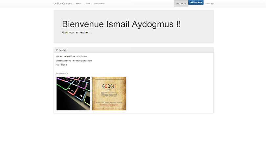Open the vintage Google image thumbnail
This screenshot has height=151, width=266.
click(109, 93)
